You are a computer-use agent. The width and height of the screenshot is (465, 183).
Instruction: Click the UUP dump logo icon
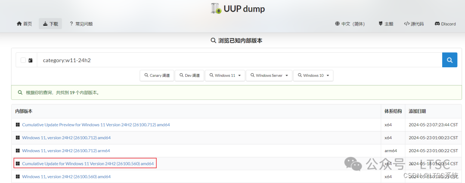coord(216,8)
